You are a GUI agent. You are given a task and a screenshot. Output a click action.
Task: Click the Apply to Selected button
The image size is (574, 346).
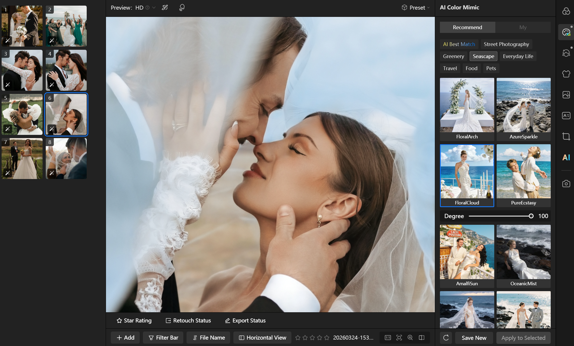tap(523, 338)
